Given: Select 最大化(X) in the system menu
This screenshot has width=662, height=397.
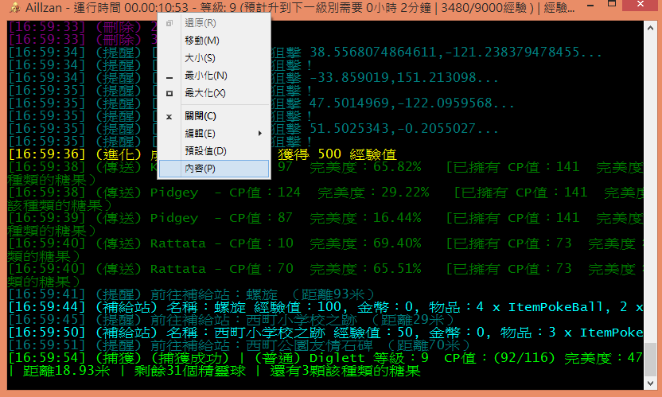Looking at the screenshot, I should click(x=214, y=93).
